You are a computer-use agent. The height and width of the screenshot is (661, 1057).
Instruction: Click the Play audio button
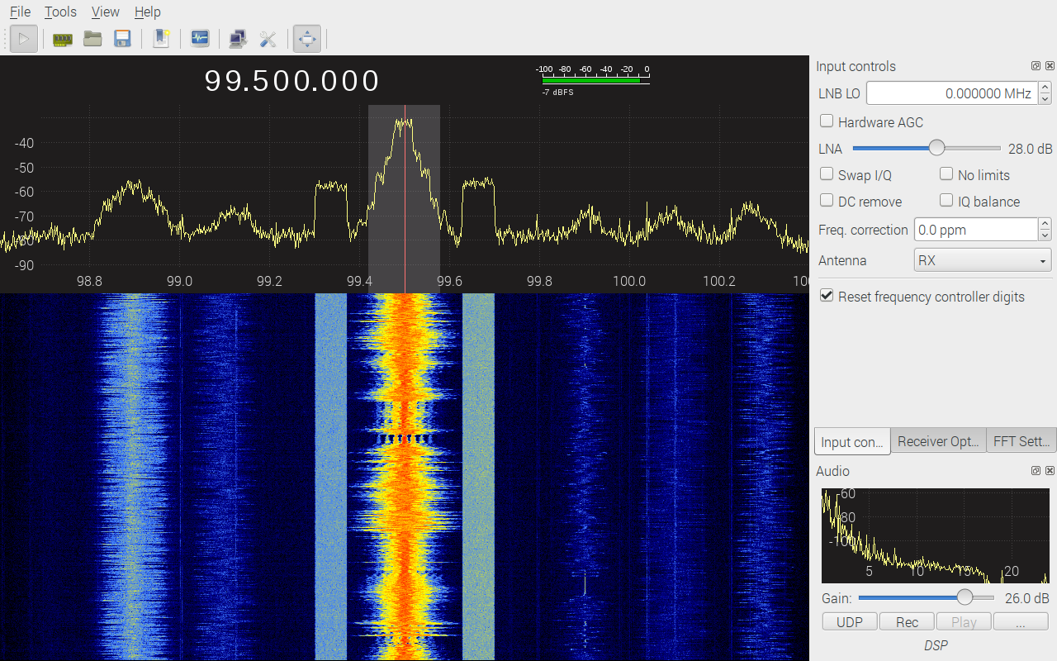point(964,622)
